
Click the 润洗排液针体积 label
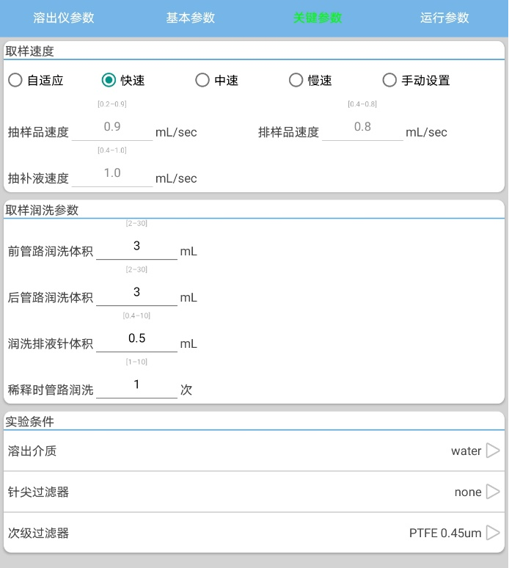51,343
